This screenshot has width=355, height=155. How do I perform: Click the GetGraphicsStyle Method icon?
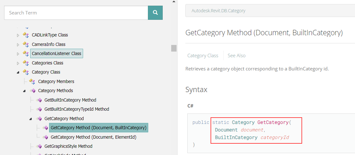click(39, 147)
